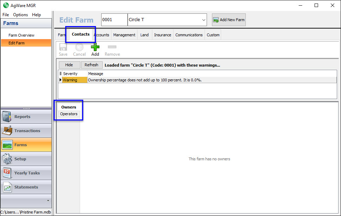
Task: Click the green plus Add icon
Action: (95, 47)
